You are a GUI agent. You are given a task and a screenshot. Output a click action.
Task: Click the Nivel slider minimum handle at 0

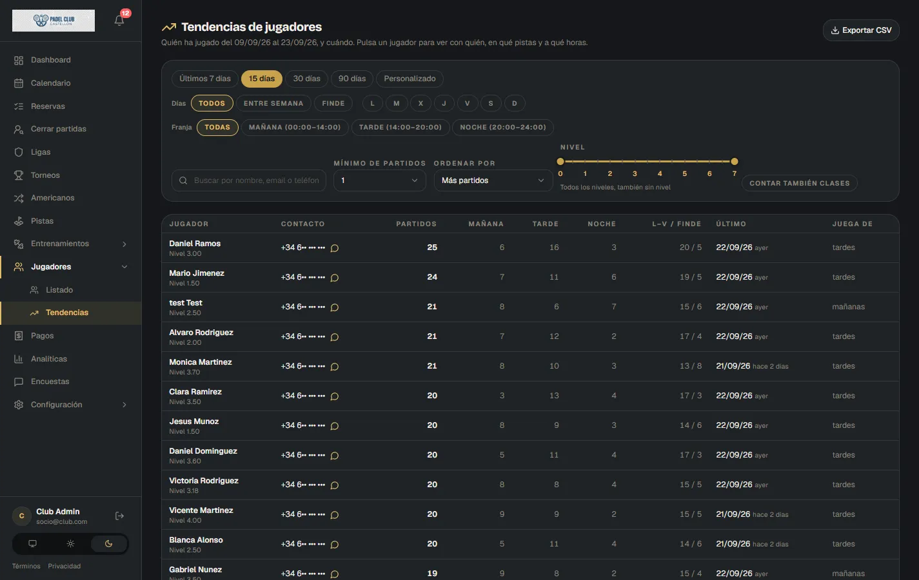pos(560,161)
